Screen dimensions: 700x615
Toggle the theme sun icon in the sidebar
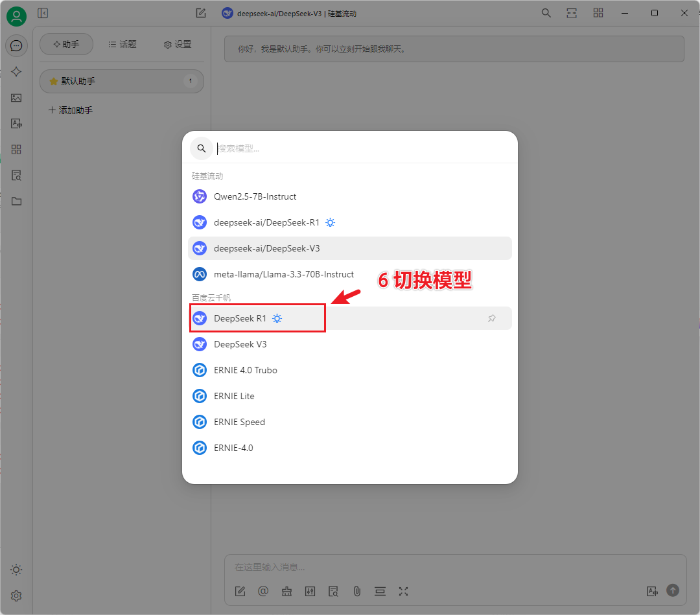(16, 570)
